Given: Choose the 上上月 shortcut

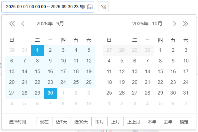Looking at the screenshot, I should coord(134,122).
